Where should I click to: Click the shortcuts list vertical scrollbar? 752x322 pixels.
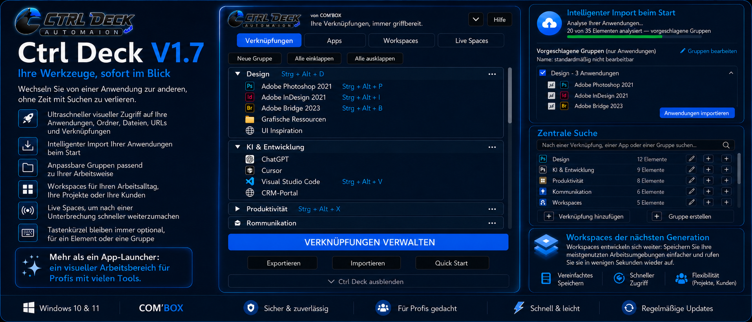(x=510, y=96)
